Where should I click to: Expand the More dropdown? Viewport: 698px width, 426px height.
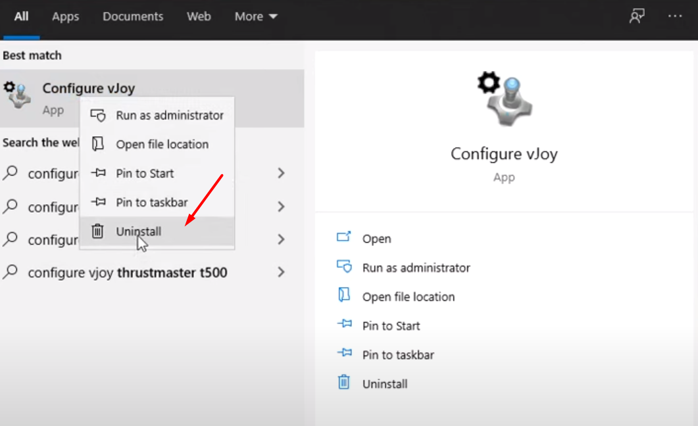point(256,16)
